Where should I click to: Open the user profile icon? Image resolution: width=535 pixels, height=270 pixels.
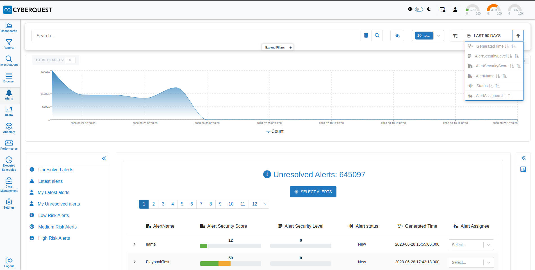tap(455, 10)
